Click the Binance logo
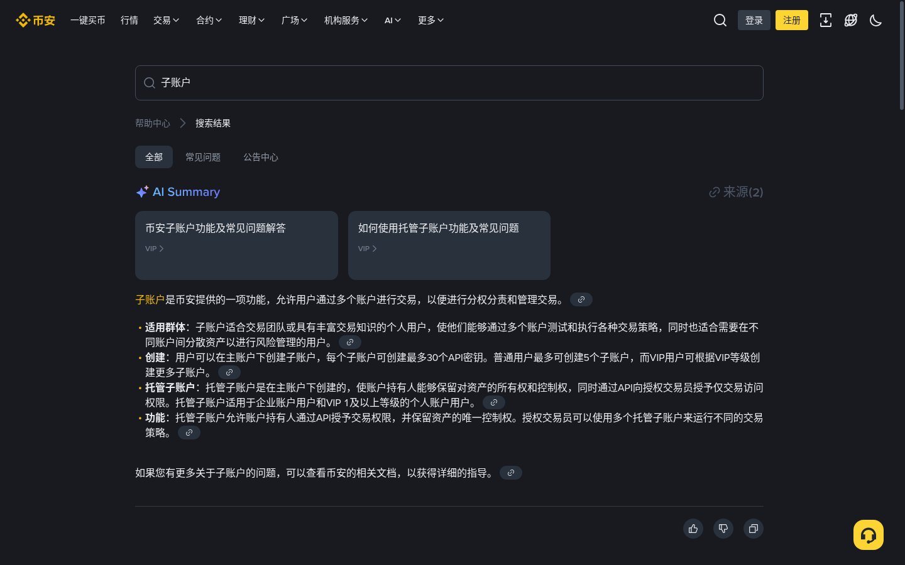 35,20
